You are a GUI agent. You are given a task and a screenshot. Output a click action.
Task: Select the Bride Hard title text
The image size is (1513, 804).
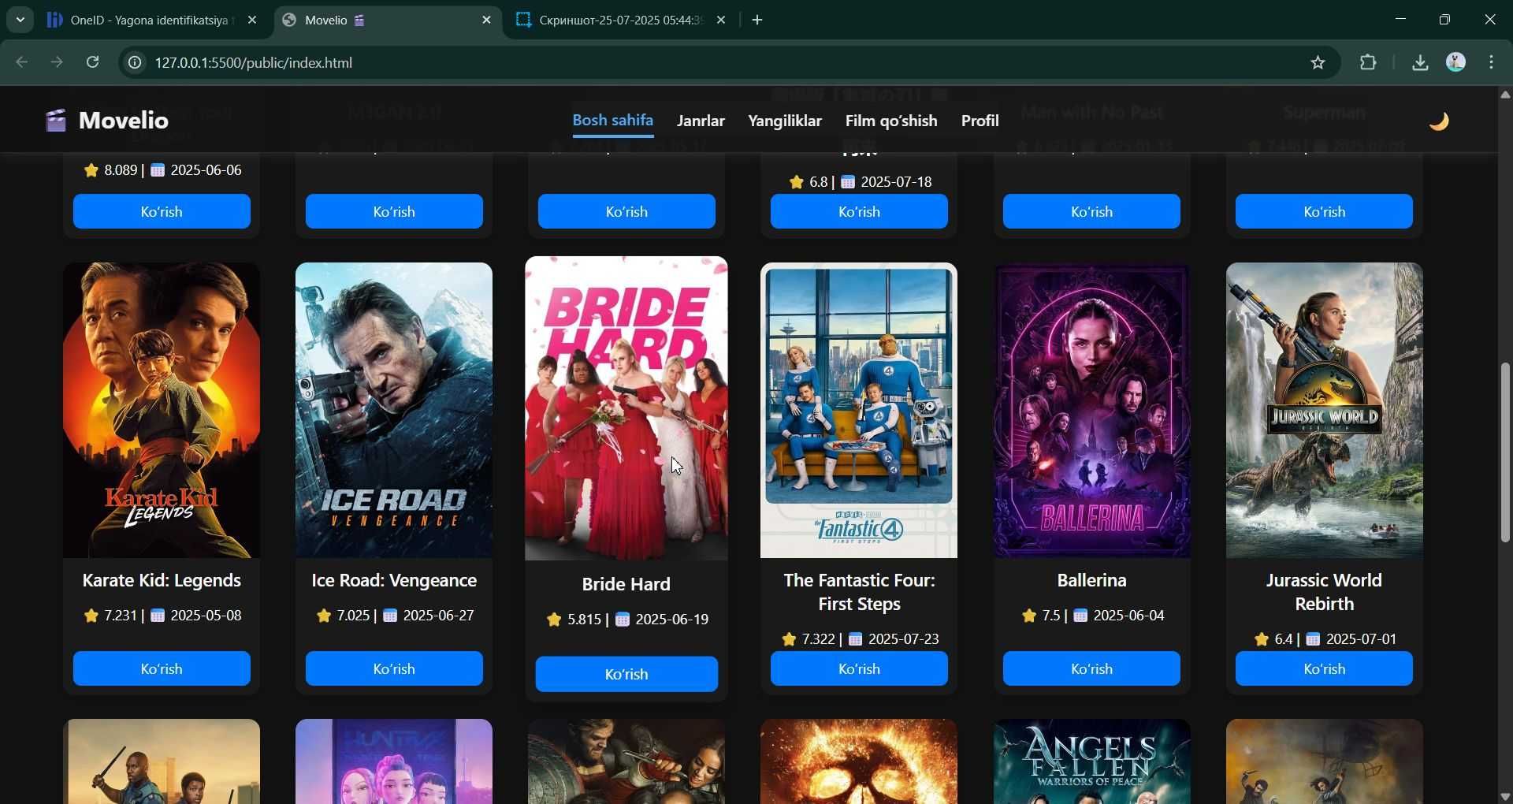pyautogui.click(x=626, y=584)
